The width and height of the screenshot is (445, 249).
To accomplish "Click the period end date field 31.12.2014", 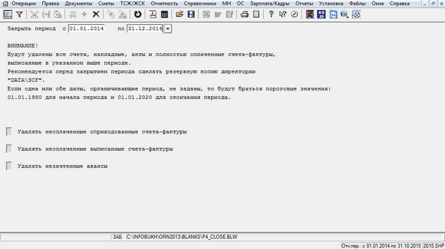I will pyautogui.click(x=145, y=29).
